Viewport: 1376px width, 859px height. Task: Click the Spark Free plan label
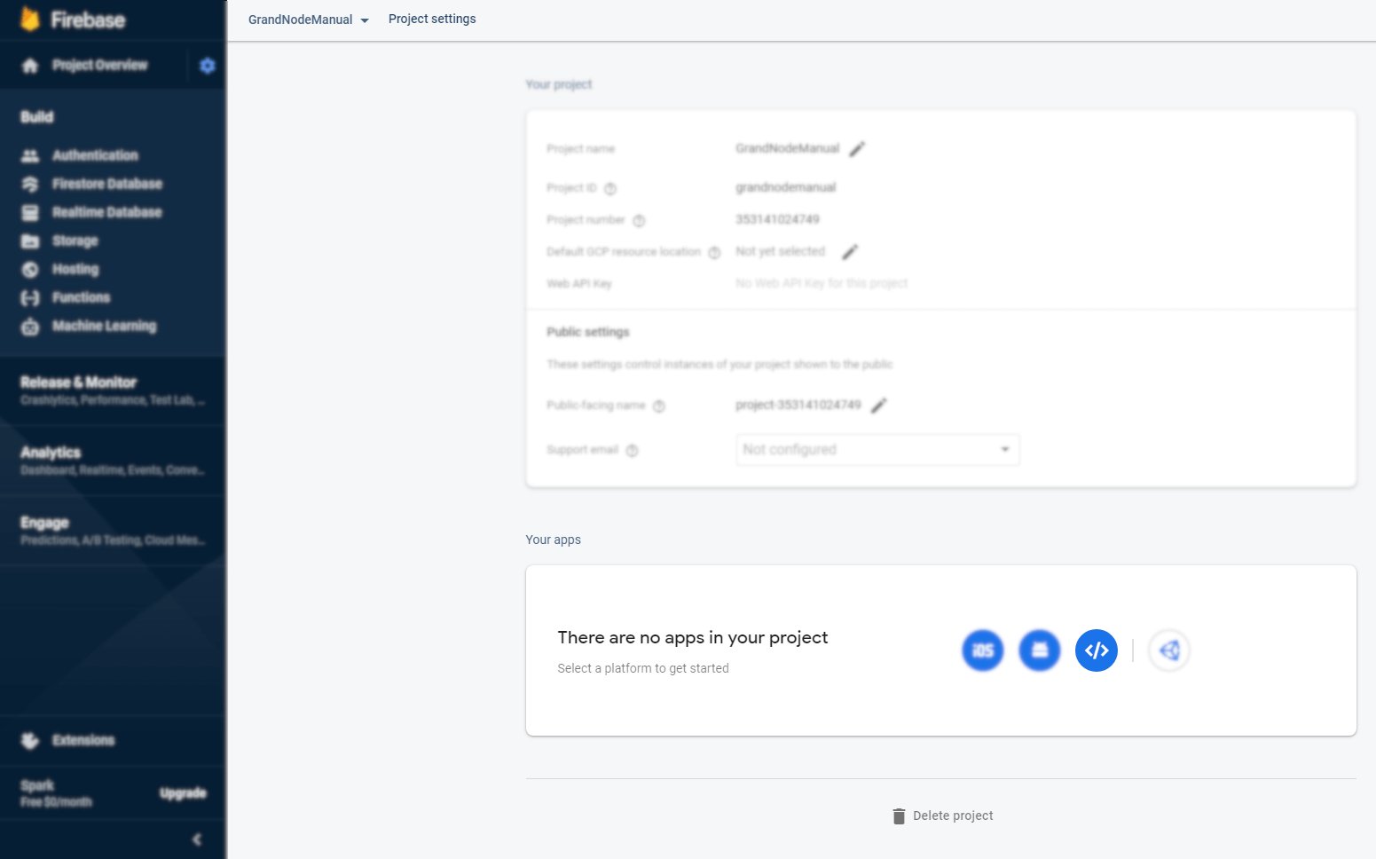point(56,793)
